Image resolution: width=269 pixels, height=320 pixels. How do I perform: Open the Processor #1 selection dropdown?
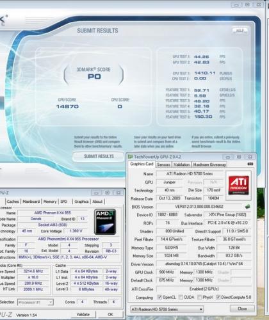click(35, 302)
